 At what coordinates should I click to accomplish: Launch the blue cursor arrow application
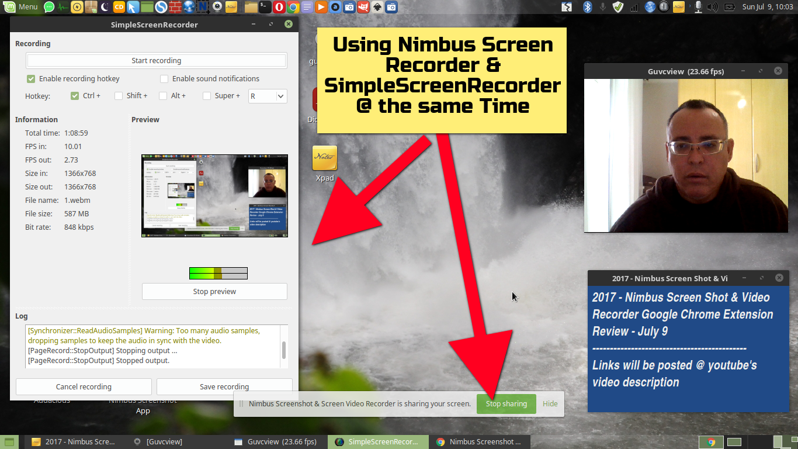pos(133,7)
